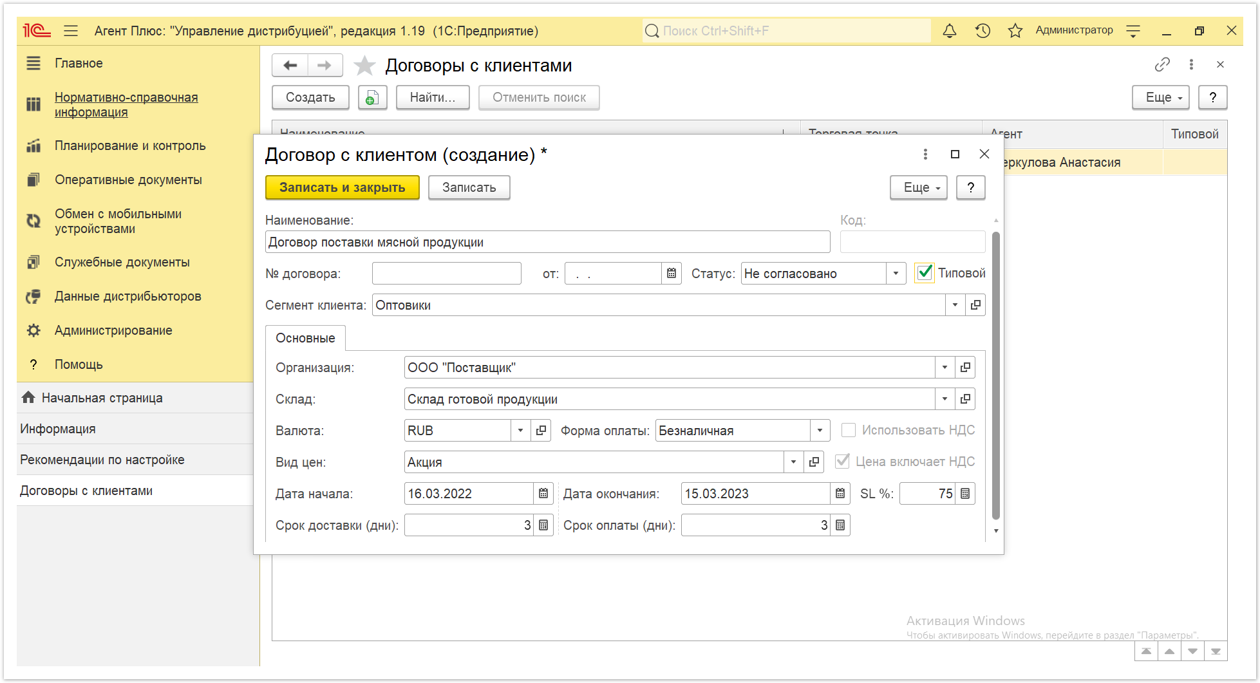Expand the Форма оплаты dropdown
Image resolution: width=1260 pixels, height=683 pixels.
tap(820, 430)
